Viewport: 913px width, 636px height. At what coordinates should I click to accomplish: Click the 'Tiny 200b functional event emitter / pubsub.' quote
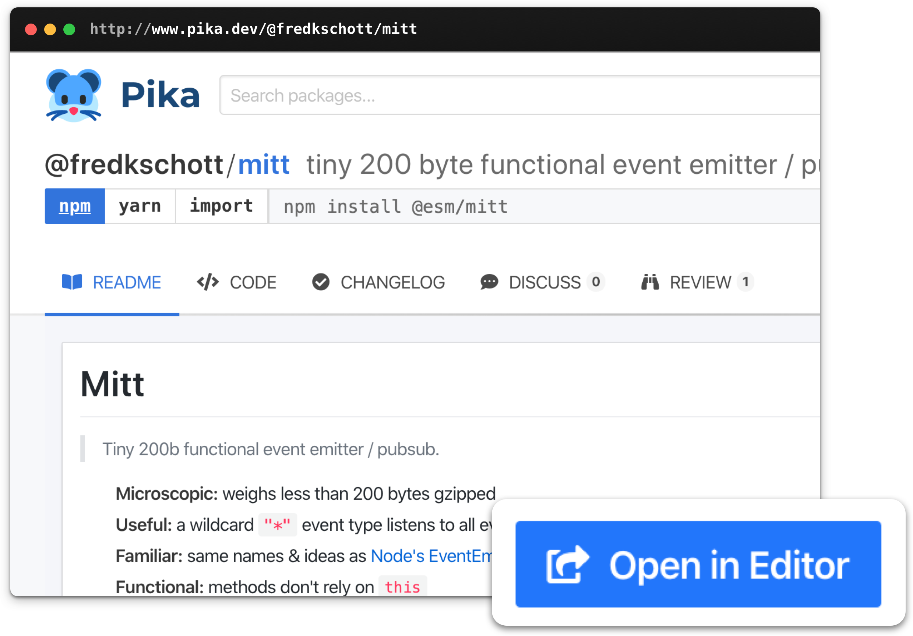[271, 449]
